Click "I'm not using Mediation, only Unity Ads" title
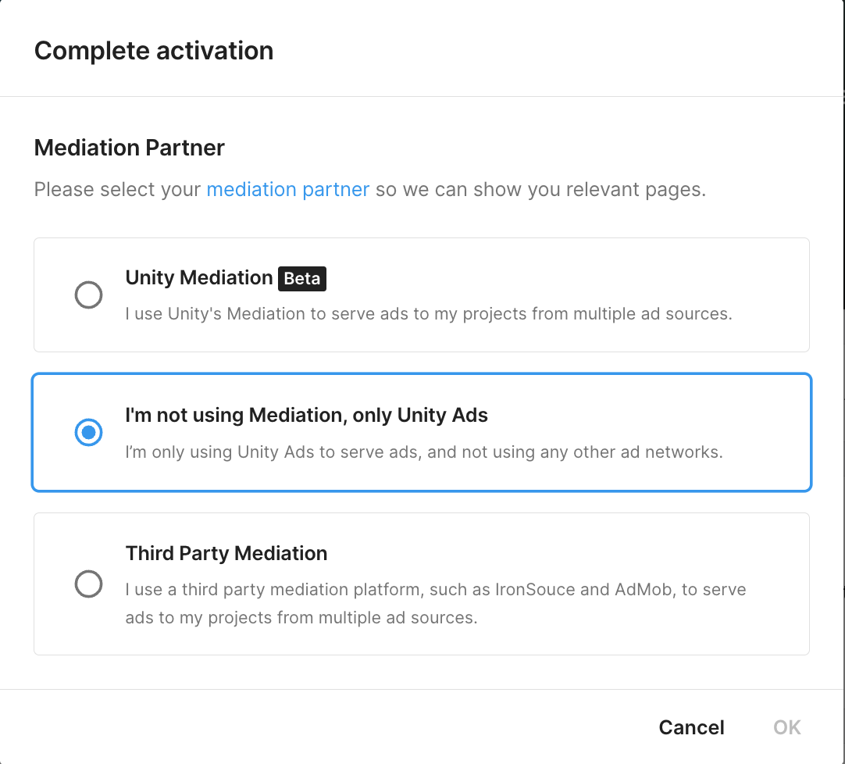This screenshot has height=764, width=845. (x=306, y=415)
